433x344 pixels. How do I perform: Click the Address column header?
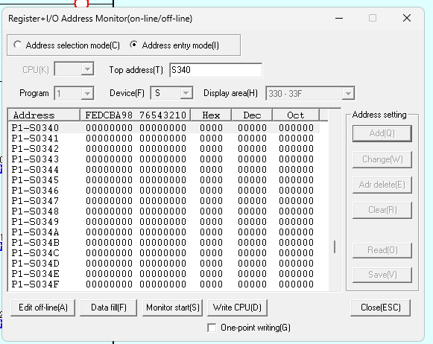(44, 115)
